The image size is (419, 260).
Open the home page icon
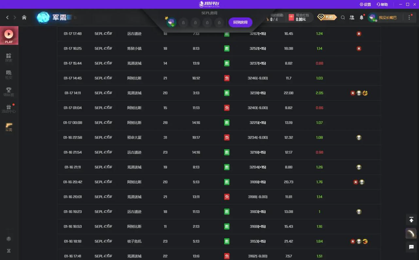tap(24, 17)
